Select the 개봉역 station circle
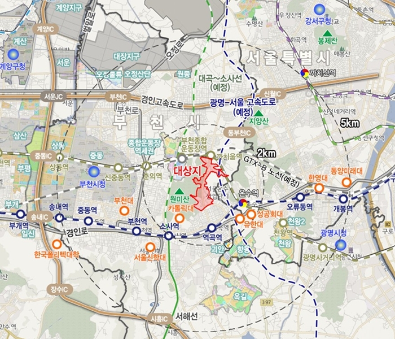Screen dimensions: 395x339 pyautogui.click(x=343, y=199)
